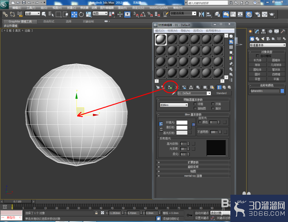
Task: Create 茶壶 teapot primitive button
Action: [x=257, y=79]
